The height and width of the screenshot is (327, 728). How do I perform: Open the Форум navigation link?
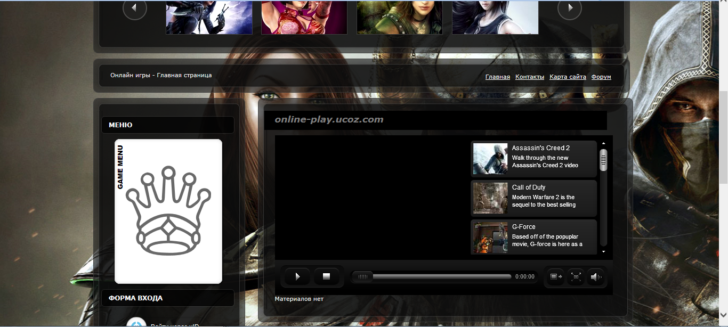coord(601,77)
